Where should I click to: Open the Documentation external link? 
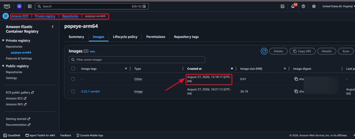point(18,124)
